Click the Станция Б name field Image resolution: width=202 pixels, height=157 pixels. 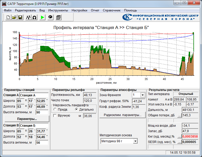(34, 125)
